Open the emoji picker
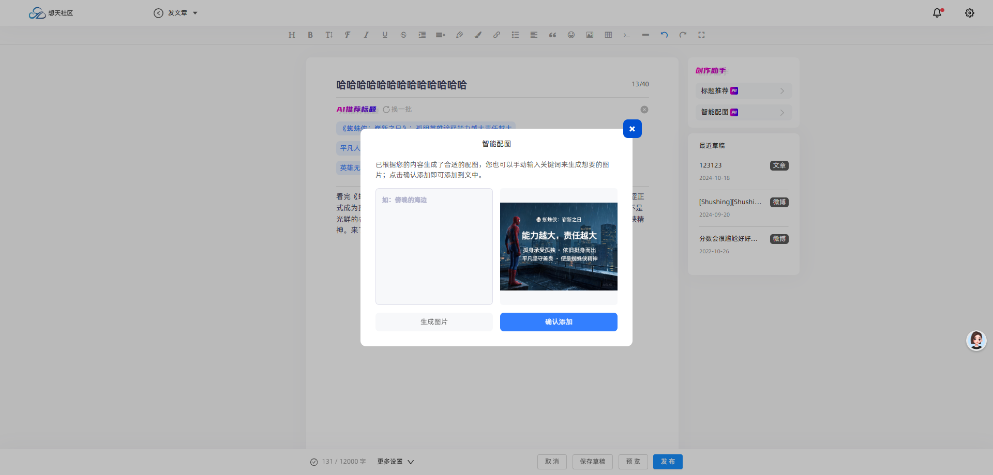This screenshot has height=475, width=993. [x=571, y=35]
